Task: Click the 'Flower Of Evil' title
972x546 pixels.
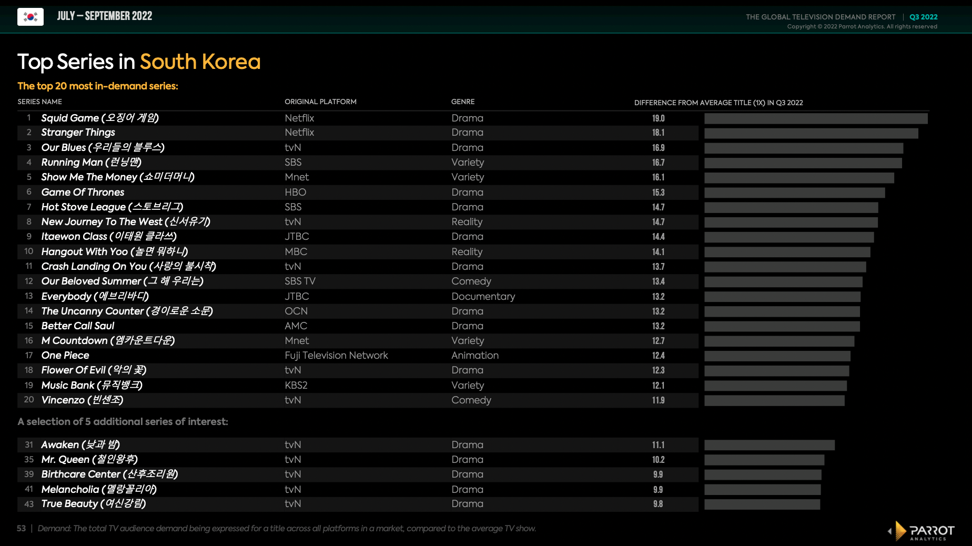Action: pos(94,370)
